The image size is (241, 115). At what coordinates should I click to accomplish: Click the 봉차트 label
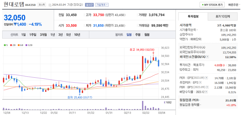(119, 34)
